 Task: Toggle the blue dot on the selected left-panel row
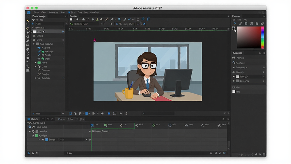coord(63,32)
